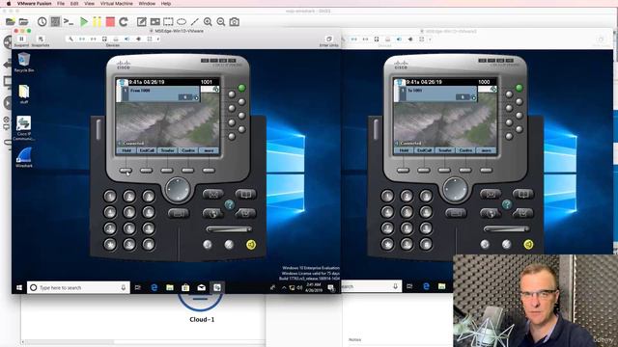Click the GNS3 new project folder icon
Screen dimensions: 618x347
coord(11,21)
